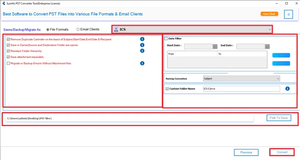
Task: Click the Sysinfo app logo in title bar
Action: pos(4,3)
